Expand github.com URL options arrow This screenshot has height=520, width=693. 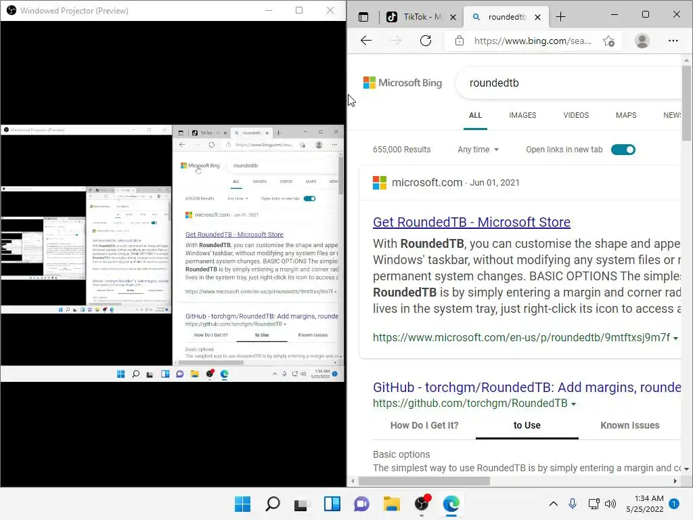click(573, 404)
